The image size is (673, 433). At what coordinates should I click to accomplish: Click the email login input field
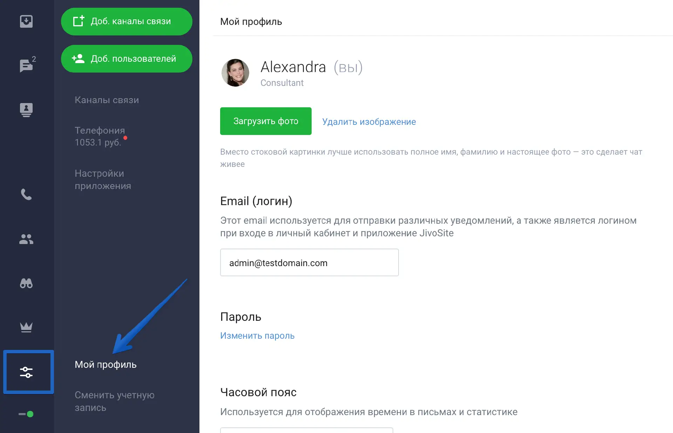[309, 263]
